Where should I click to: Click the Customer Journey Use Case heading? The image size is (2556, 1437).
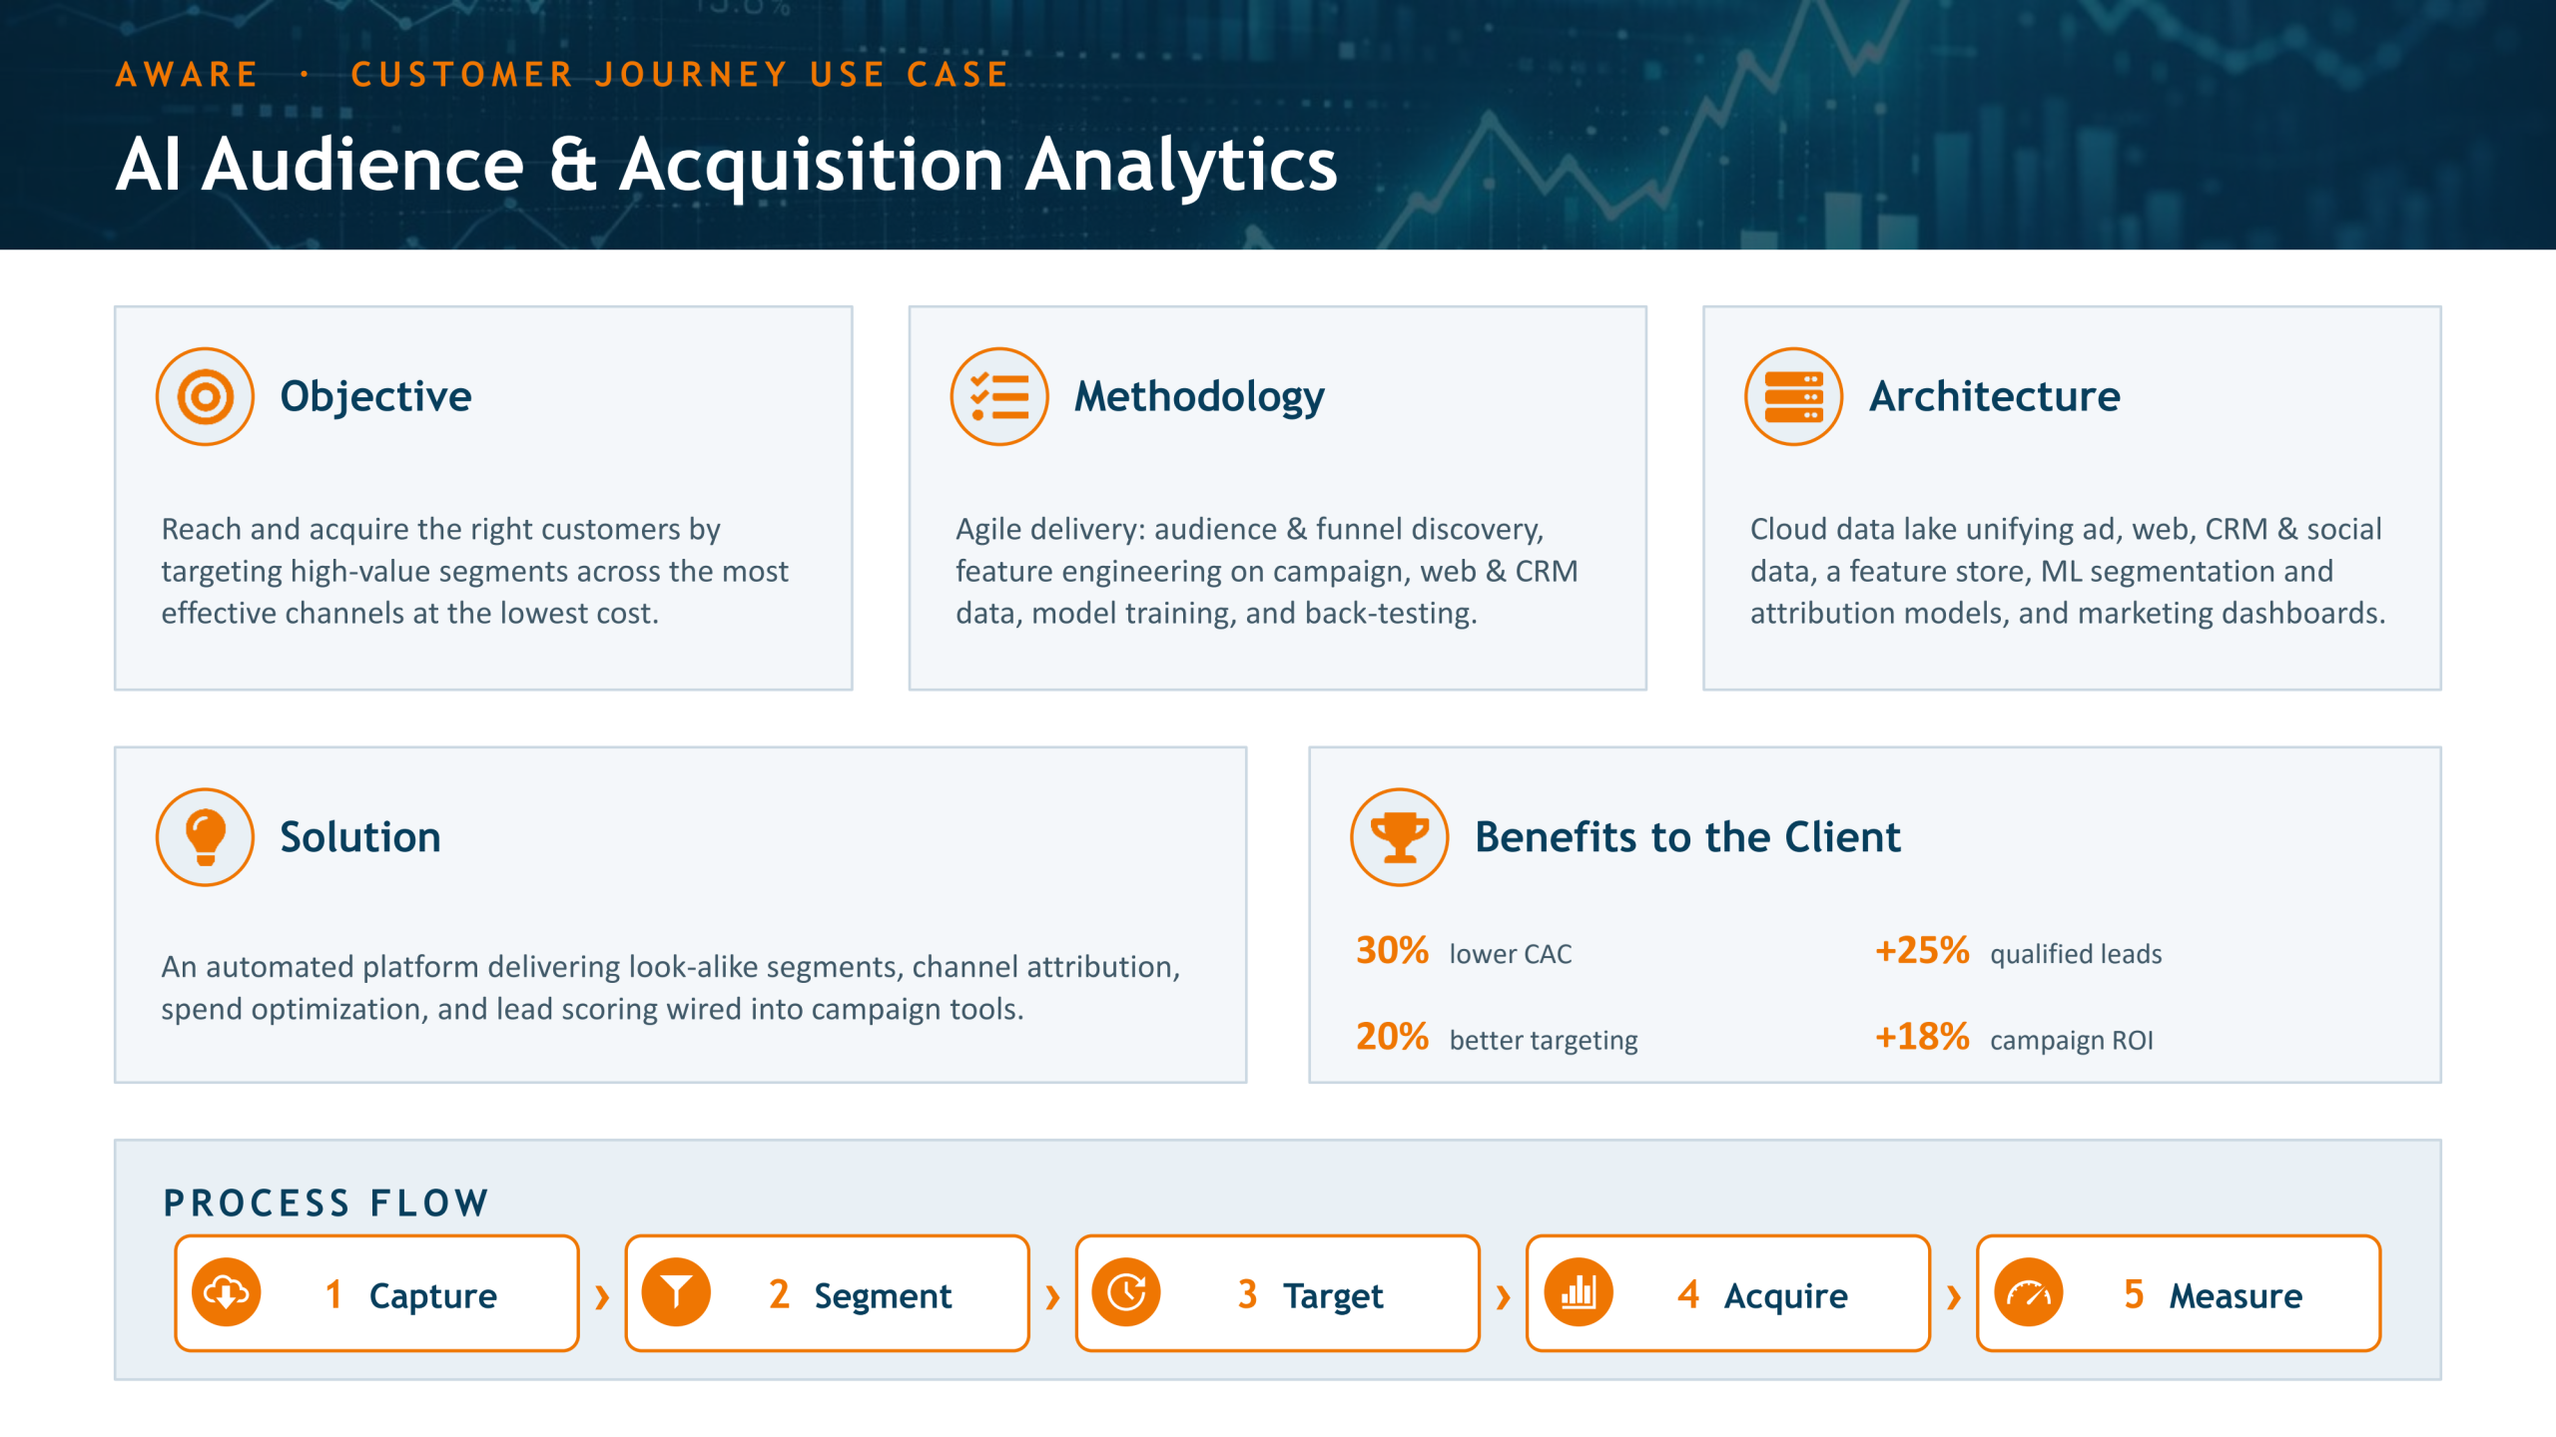[x=680, y=75]
